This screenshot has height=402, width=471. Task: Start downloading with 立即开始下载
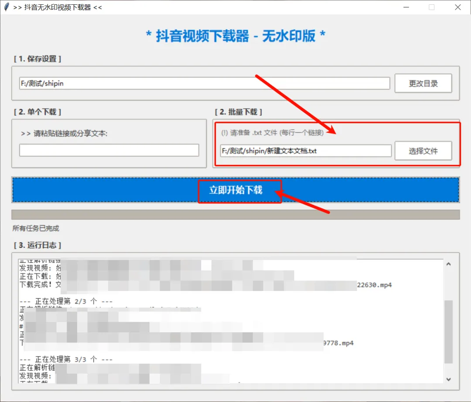tap(235, 189)
